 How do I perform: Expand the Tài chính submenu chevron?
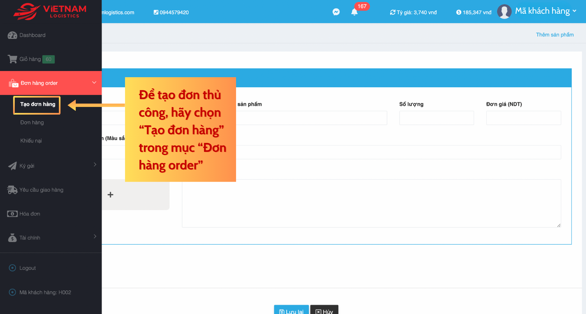point(95,236)
